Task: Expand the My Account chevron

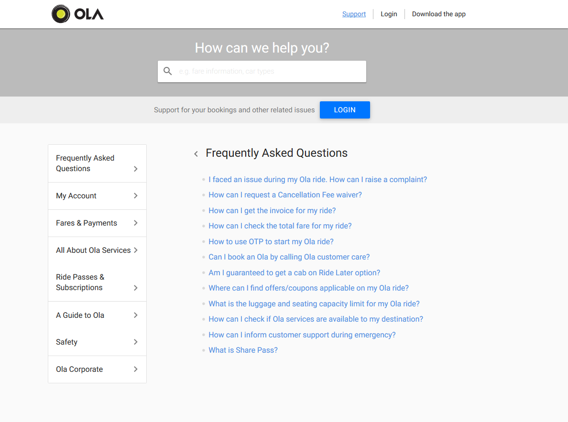Action: pos(136,195)
